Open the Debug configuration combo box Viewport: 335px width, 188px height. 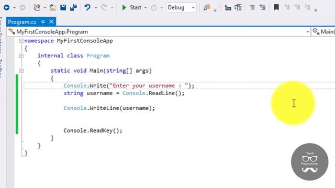click(x=181, y=8)
